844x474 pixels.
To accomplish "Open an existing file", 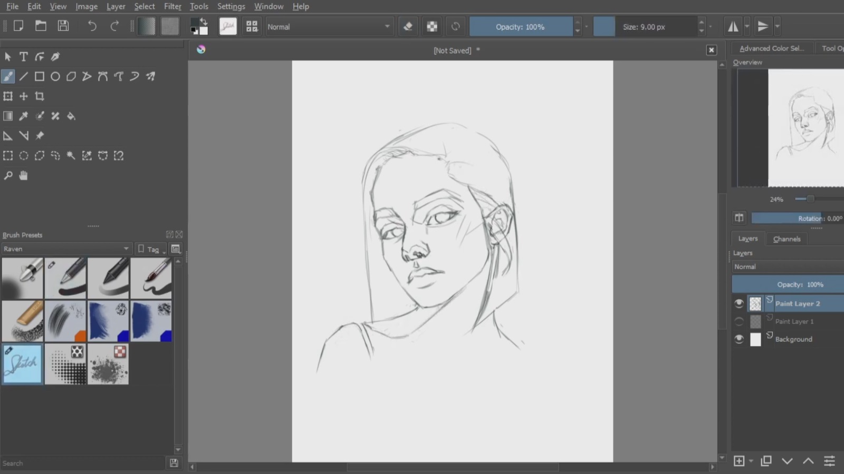I will [41, 26].
